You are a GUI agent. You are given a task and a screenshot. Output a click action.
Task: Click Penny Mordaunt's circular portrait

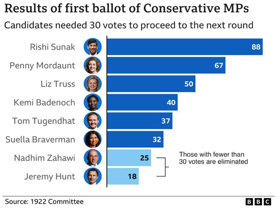coord(93,65)
